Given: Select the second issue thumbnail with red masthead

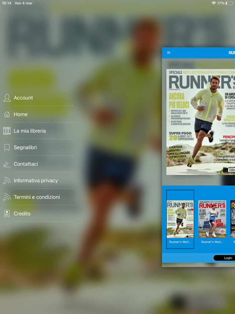Looking at the screenshot, I should (212, 219).
